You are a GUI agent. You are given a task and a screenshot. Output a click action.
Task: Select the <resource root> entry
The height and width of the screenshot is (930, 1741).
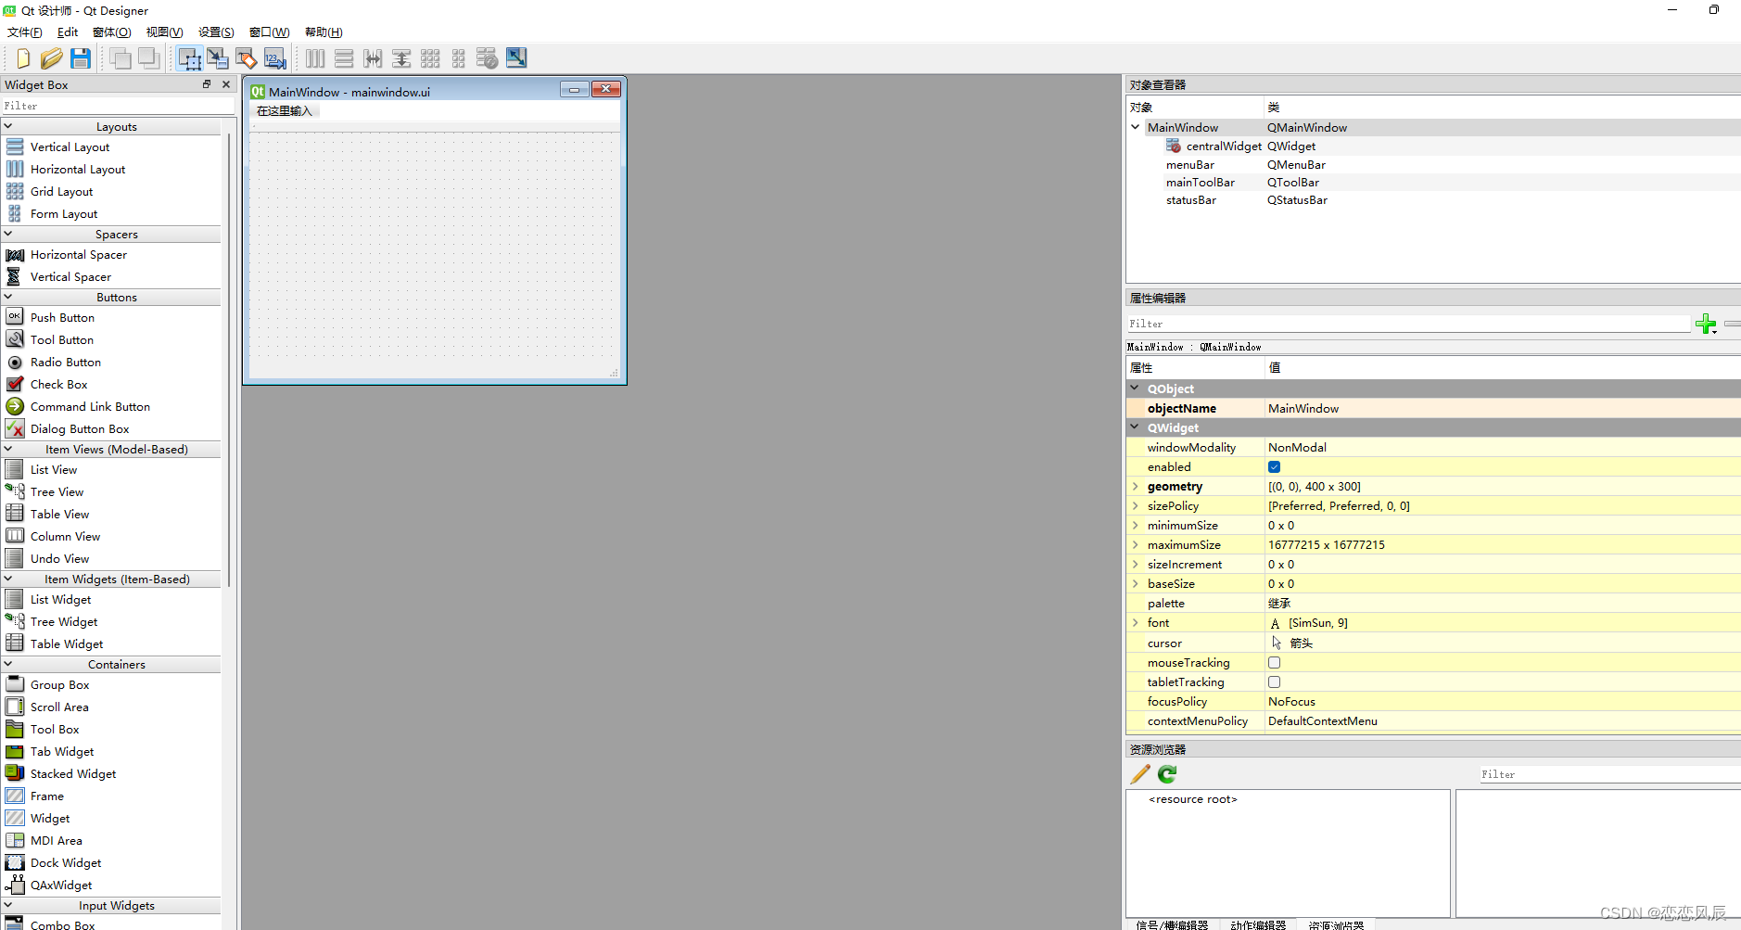1193,799
